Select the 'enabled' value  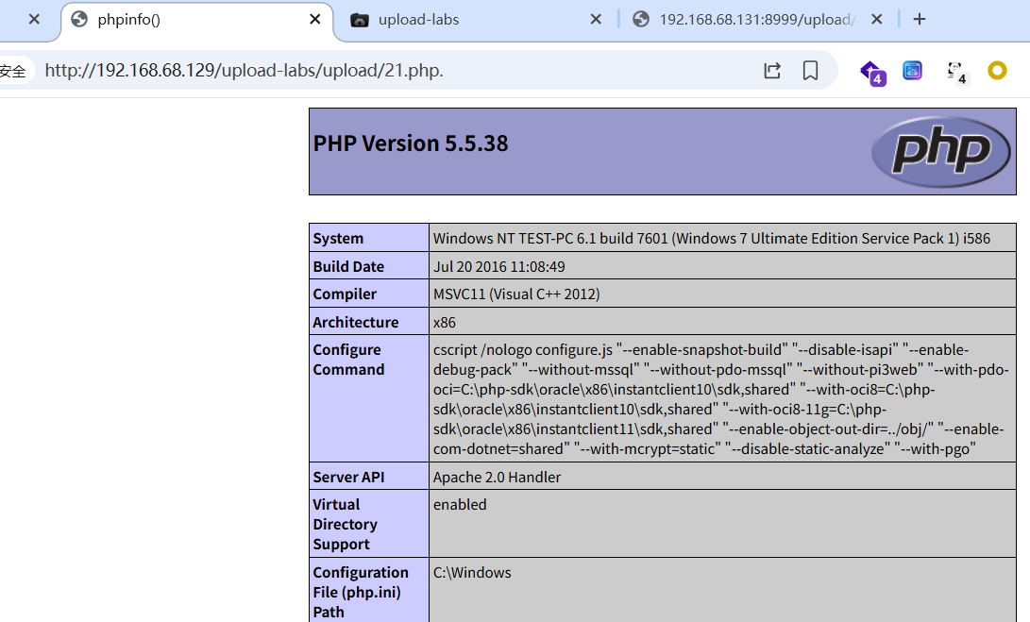[x=460, y=505]
